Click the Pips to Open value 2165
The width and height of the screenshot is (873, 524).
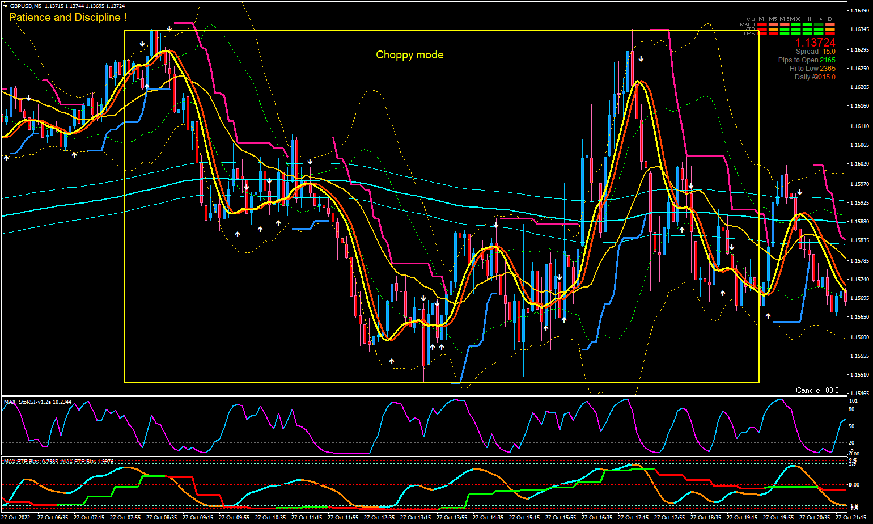[x=827, y=60]
